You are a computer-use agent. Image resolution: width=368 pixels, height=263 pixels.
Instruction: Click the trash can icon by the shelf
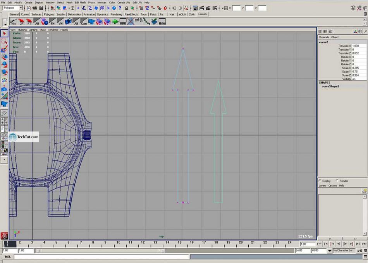coord(365,14)
